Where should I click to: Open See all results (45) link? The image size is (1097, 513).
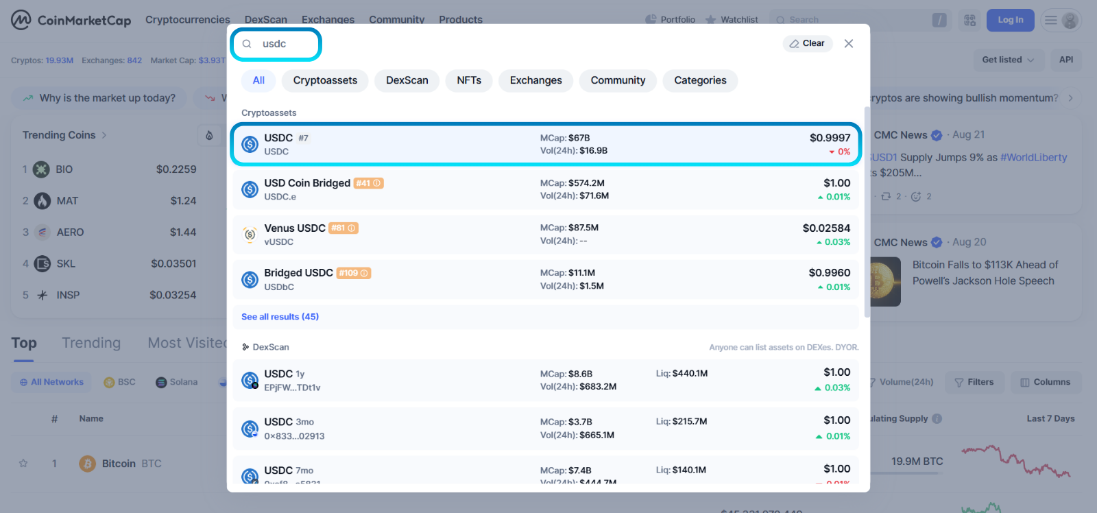pyautogui.click(x=280, y=317)
